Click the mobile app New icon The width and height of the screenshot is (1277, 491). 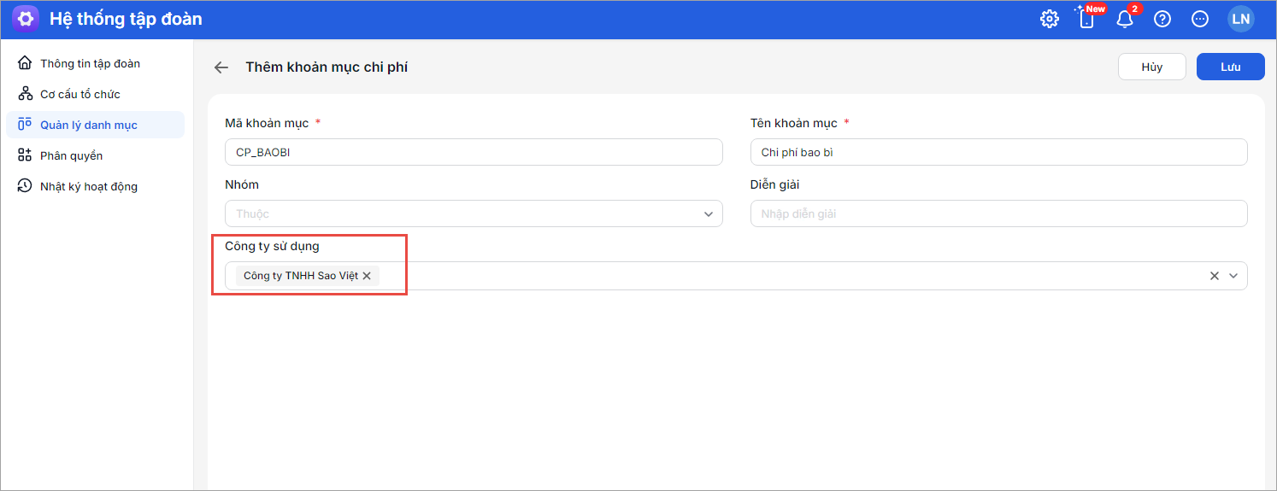pyautogui.click(x=1086, y=19)
